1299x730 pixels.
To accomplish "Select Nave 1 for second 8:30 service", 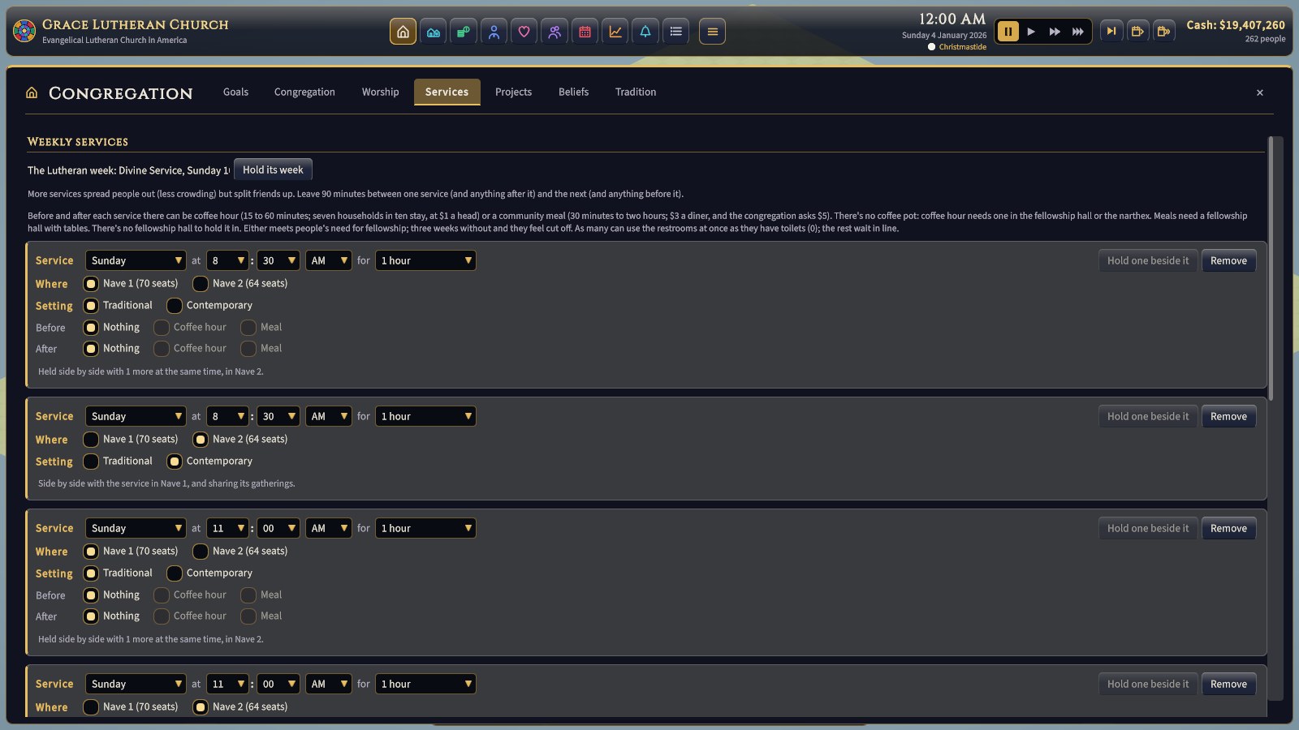I will (x=131, y=440).
